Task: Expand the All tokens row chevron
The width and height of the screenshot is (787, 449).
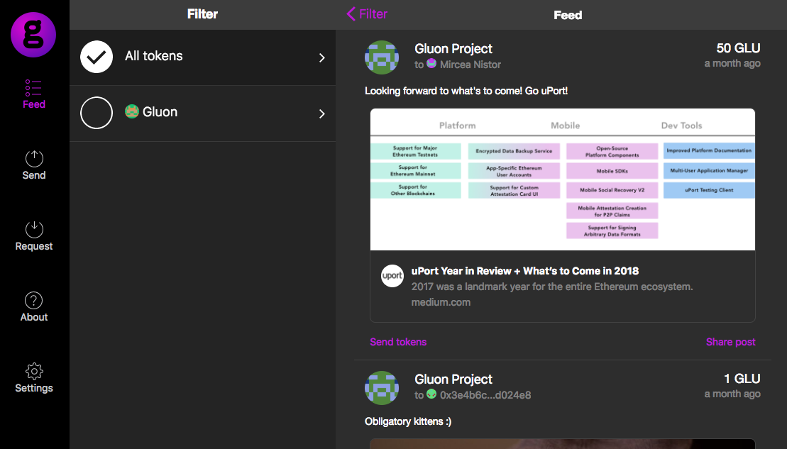Action: tap(321, 57)
